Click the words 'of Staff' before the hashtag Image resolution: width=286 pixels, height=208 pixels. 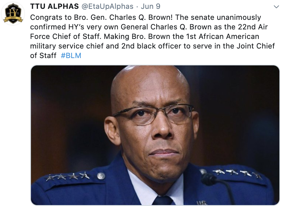click(x=43, y=55)
